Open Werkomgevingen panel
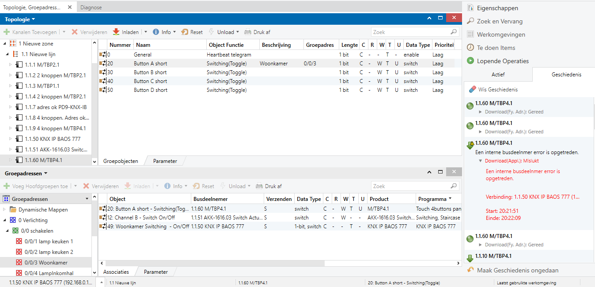 496,34
